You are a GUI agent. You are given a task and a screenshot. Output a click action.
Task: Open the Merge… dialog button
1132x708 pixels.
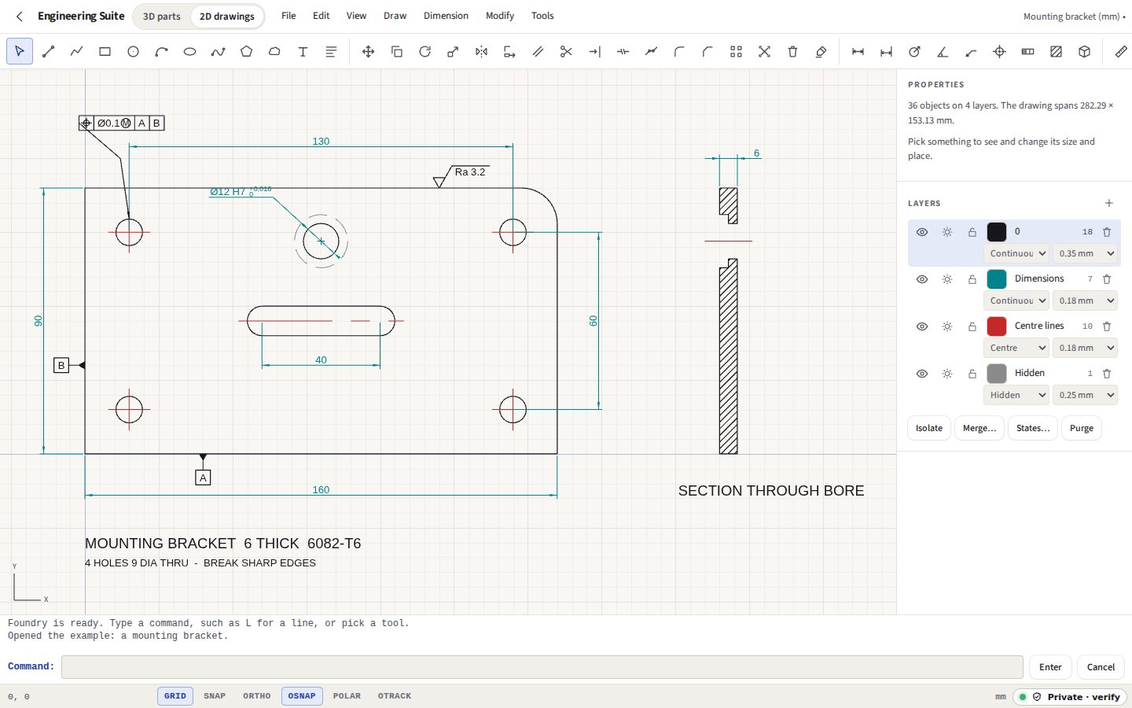click(x=979, y=428)
